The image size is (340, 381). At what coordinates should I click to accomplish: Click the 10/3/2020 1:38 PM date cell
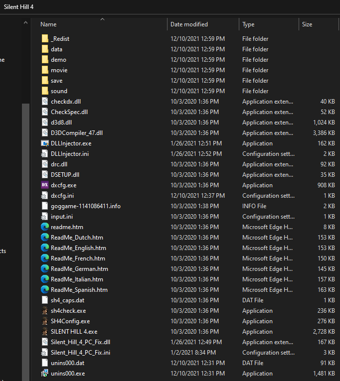[x=194, y=206]
